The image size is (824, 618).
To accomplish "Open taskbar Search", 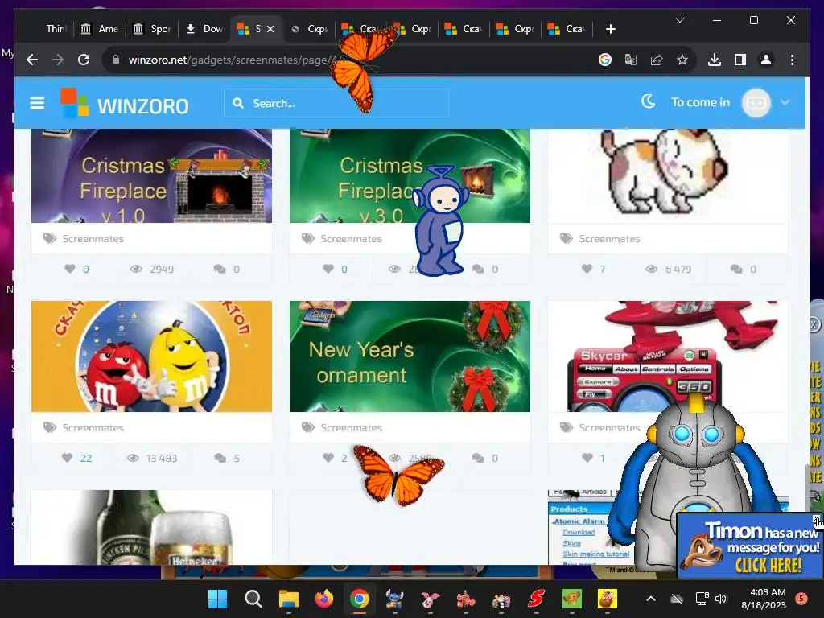I will (253, 599).
